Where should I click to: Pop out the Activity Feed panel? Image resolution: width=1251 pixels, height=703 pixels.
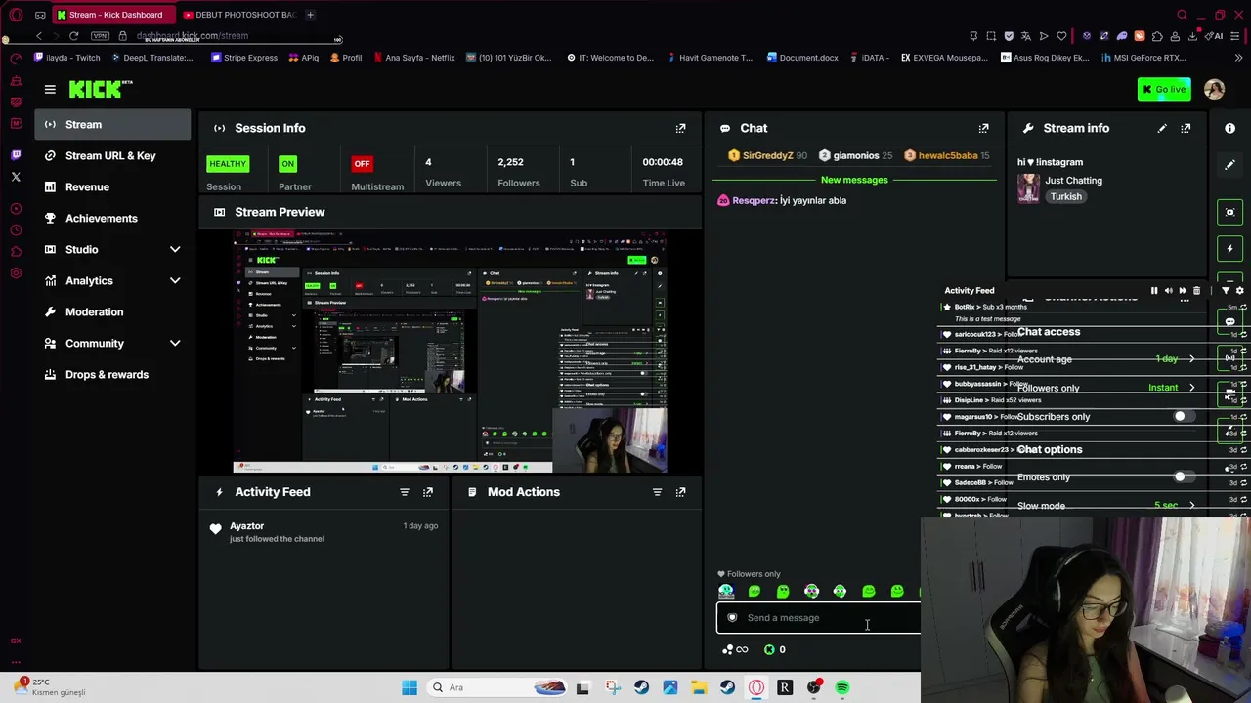click(428, 492)
